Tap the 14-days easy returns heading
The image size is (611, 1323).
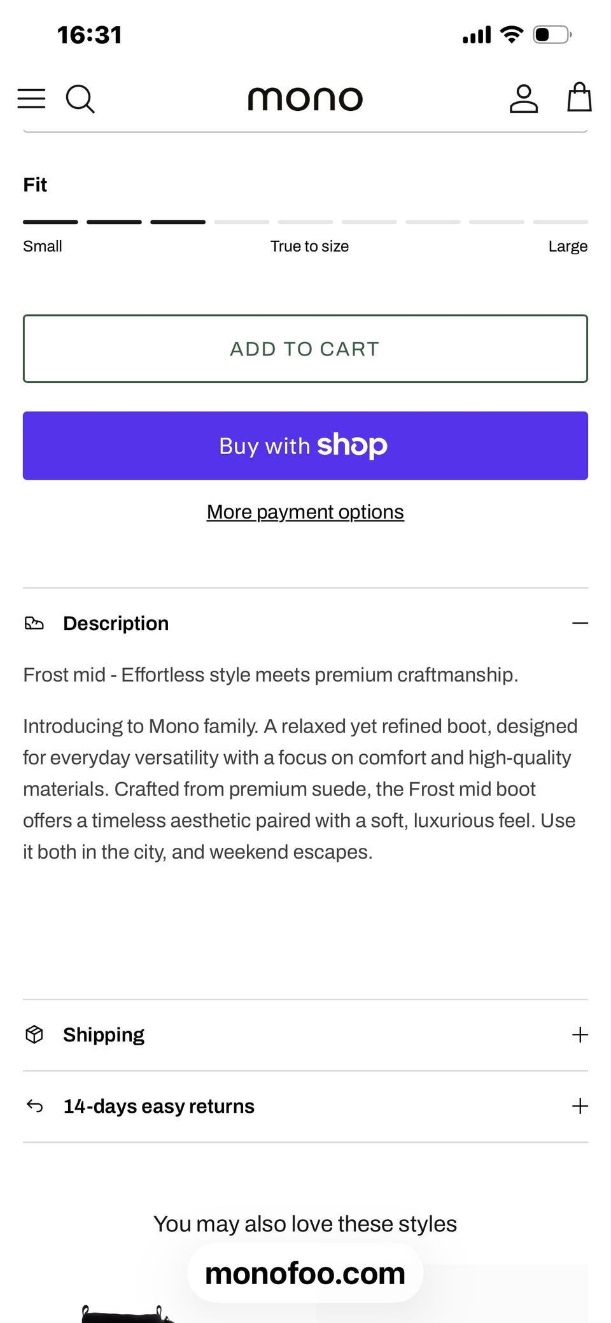158,1106
